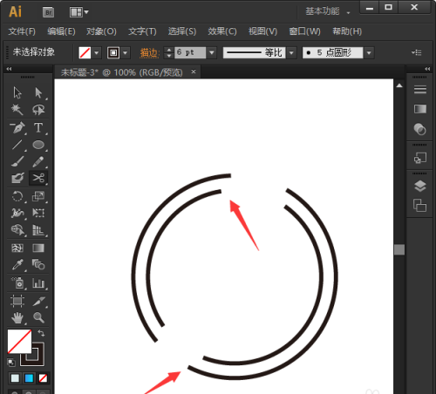The height and width of the screenshot is (394, 436).
Task: Open the stroke weight dropdown
Action: [212, 52]
